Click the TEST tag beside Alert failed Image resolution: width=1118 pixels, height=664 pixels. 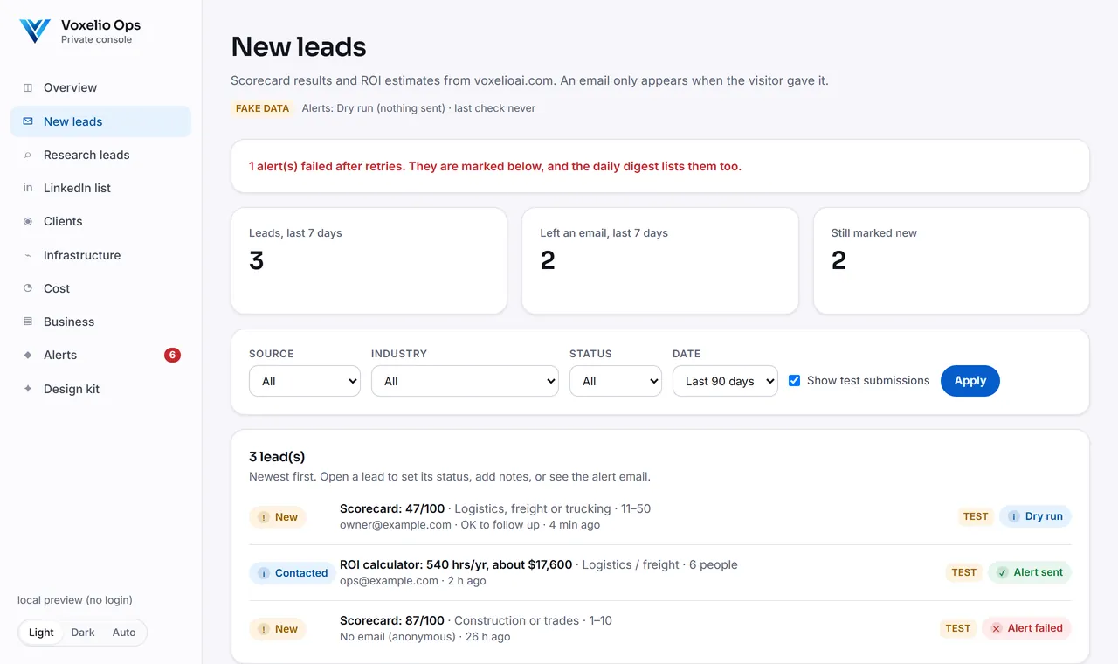[x=958, y=628]
